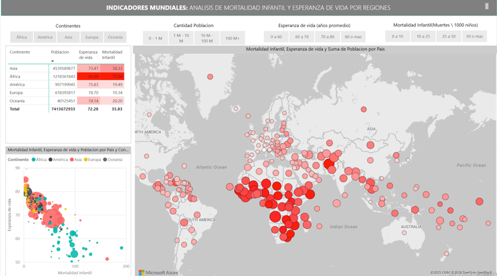Select the África continent slicer button
Viewport: 497px width, 276px height.
(21, 37)
